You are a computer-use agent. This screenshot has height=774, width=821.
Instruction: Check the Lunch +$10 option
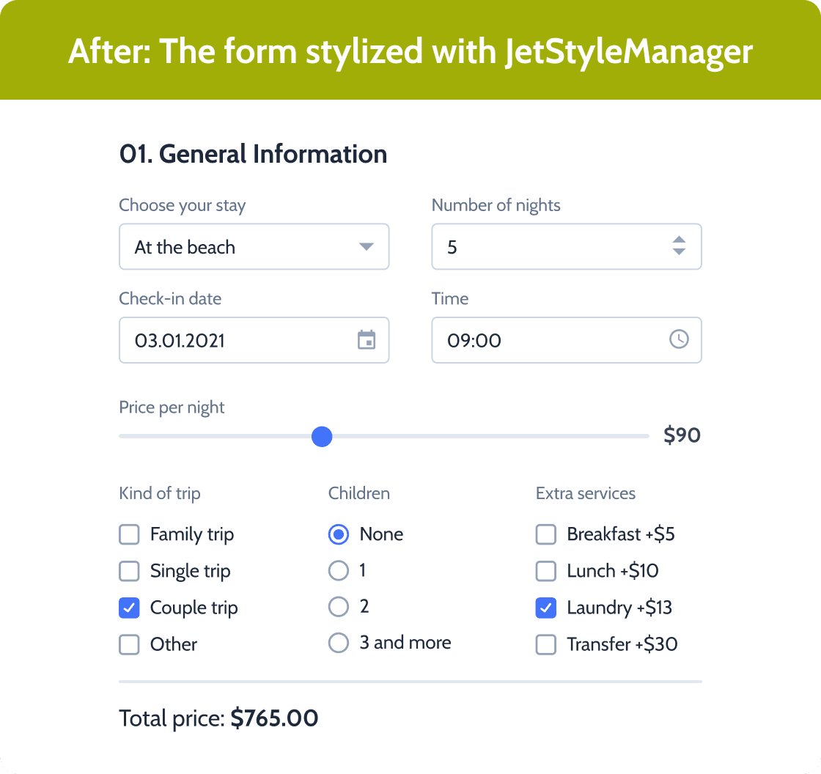tap(545, 571)
